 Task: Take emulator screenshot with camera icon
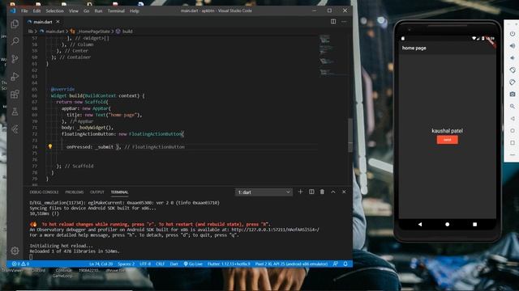coord(513,95)
